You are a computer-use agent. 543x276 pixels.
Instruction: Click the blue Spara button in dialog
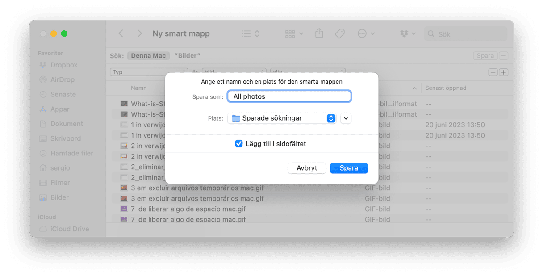[x=349, y=168]
